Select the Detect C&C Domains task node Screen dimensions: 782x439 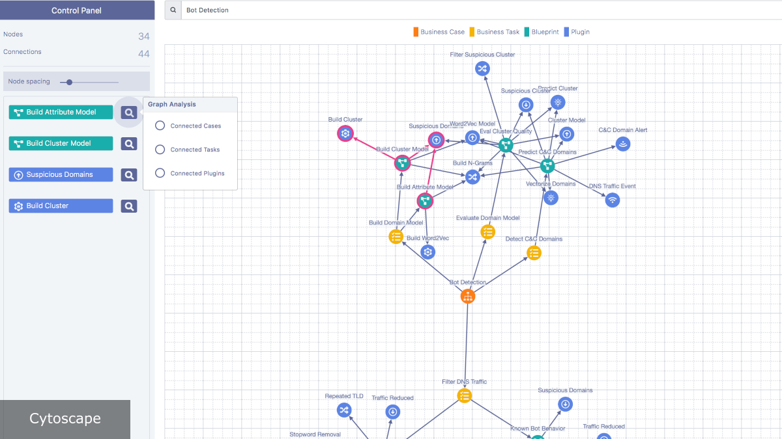[534, 253]
